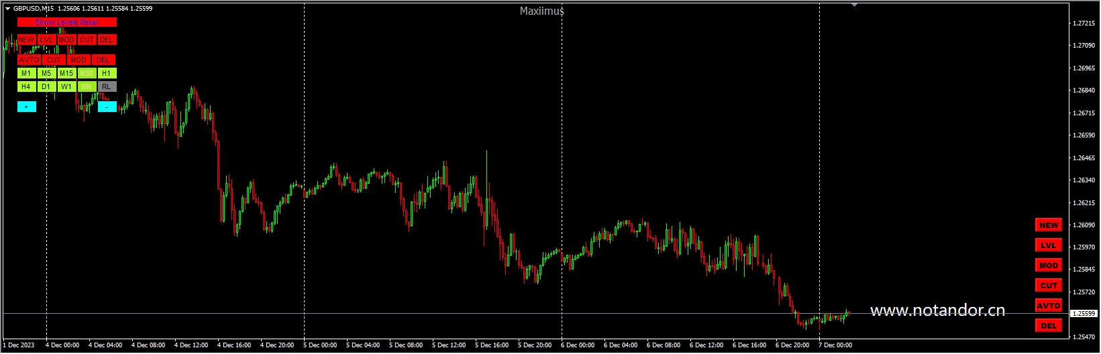Screen dimensions: 1101x354
Task: Open the GBPUSD,M15 chart dropdown arrow
Action: pos(7,9)
